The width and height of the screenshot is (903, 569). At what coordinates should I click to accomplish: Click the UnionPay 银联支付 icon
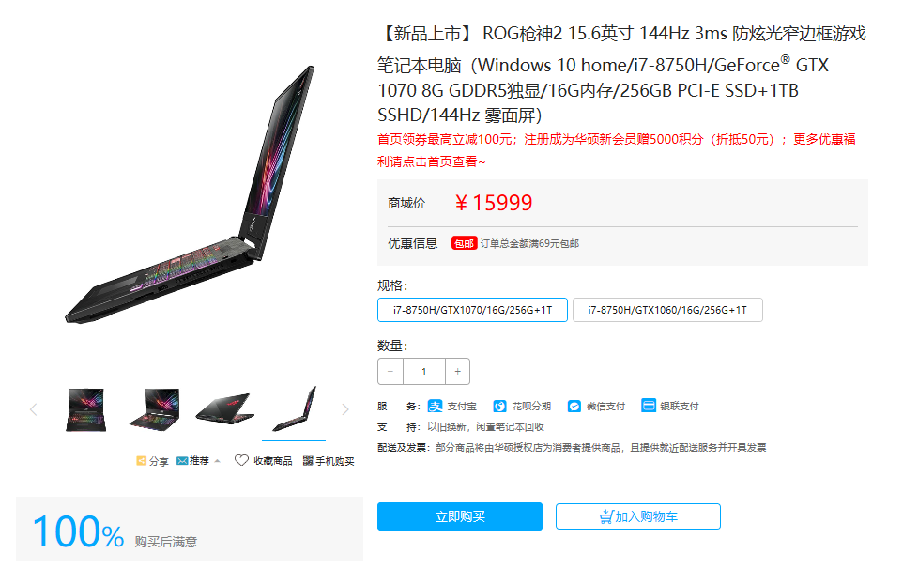(649, 406)
